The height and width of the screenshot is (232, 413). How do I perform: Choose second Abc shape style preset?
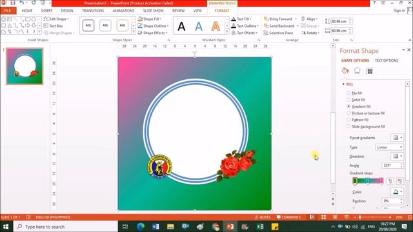click(x=105, y=26)
